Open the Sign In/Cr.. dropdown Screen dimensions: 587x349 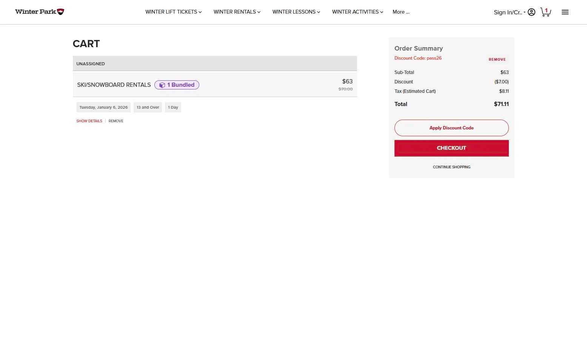point(510,12)
